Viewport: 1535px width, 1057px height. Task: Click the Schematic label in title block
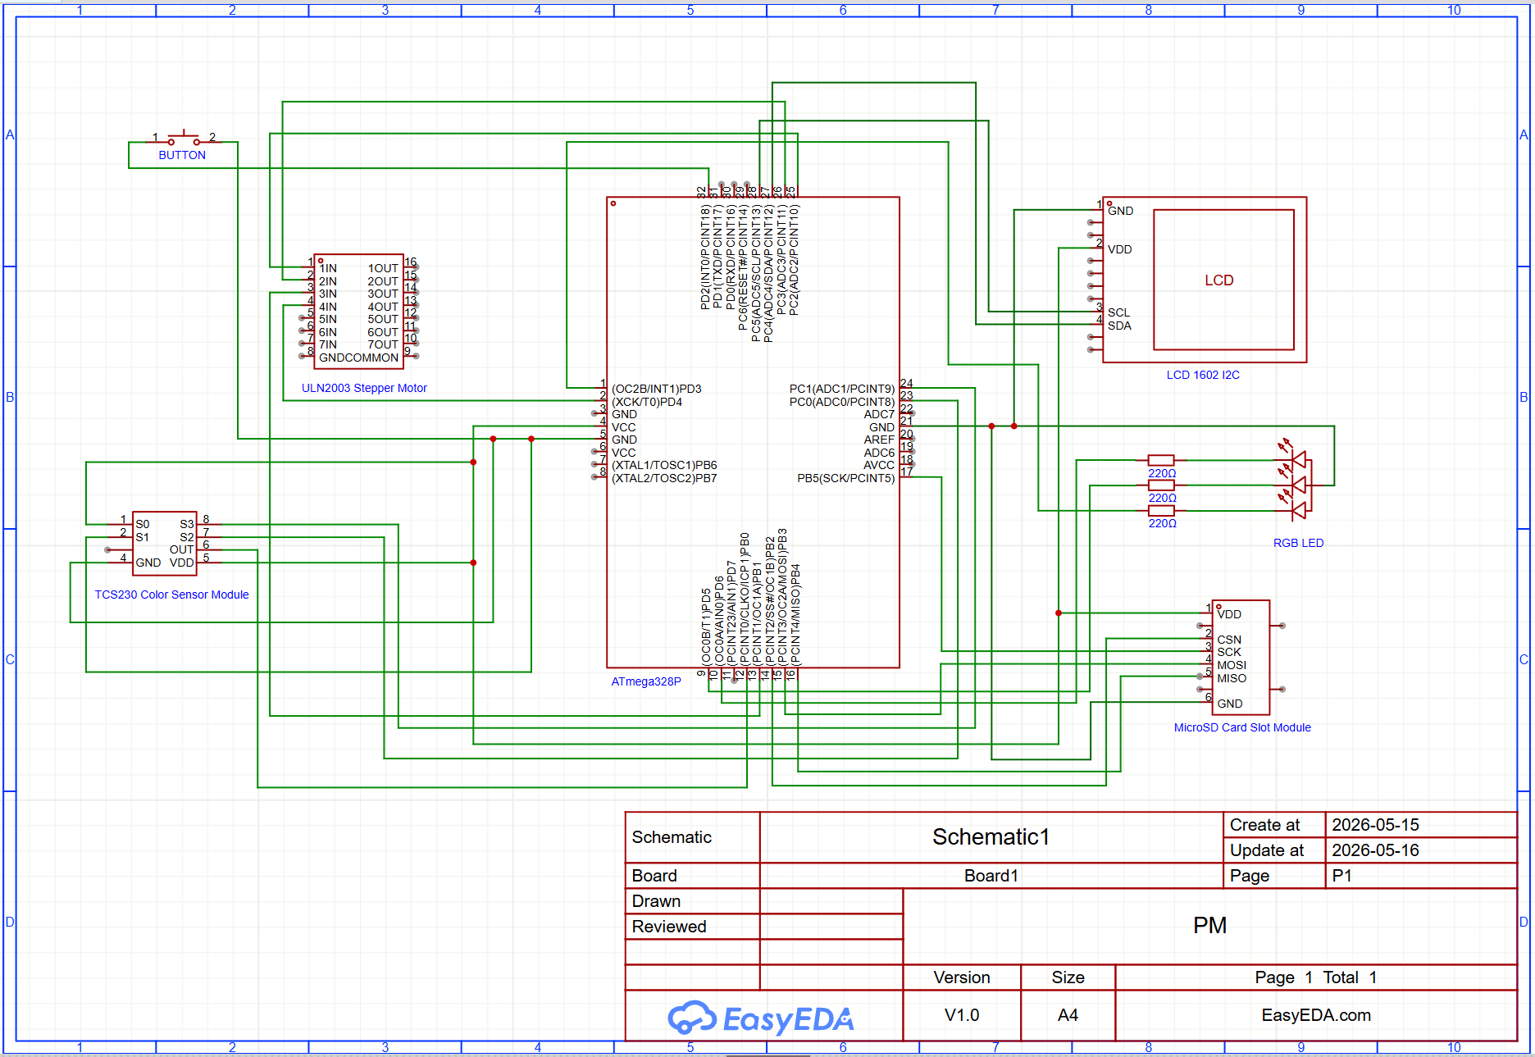coord(672,837)
